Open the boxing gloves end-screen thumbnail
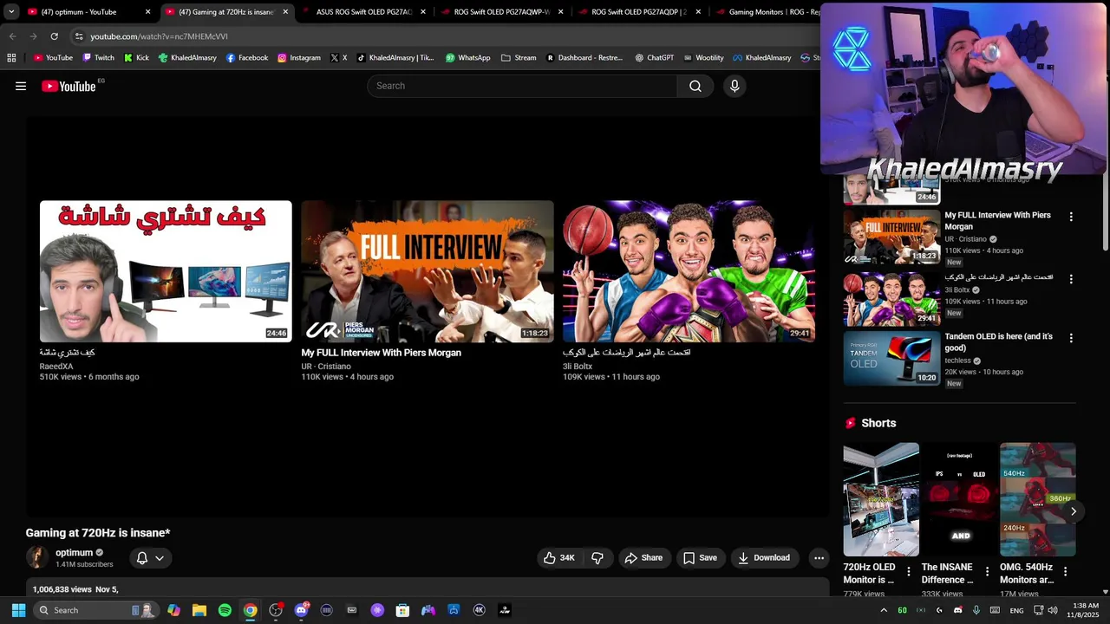 pos(689,271)
